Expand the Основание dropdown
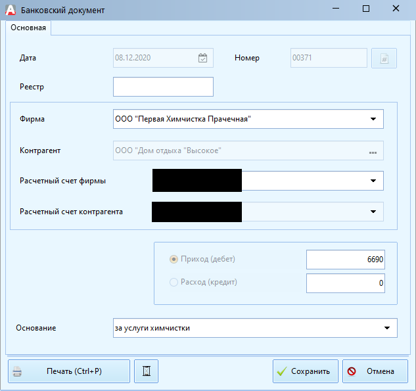 386,328
